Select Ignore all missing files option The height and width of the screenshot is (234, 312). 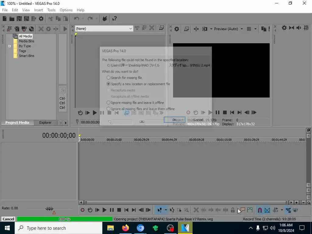tap(108, 109)
